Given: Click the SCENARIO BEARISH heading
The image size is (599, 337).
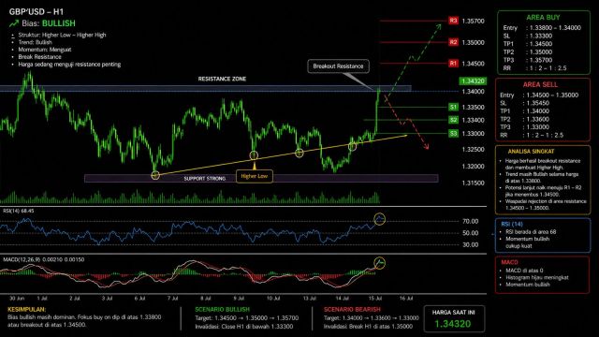Looking at the screenshot, I should pos(352,309).
